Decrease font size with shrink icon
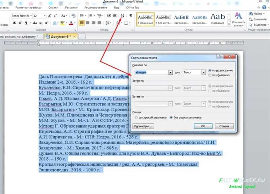This screenshot has width=270, height=194. click(55, 16)
